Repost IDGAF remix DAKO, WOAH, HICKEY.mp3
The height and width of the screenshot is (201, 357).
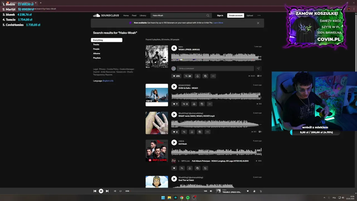(184, 132)
